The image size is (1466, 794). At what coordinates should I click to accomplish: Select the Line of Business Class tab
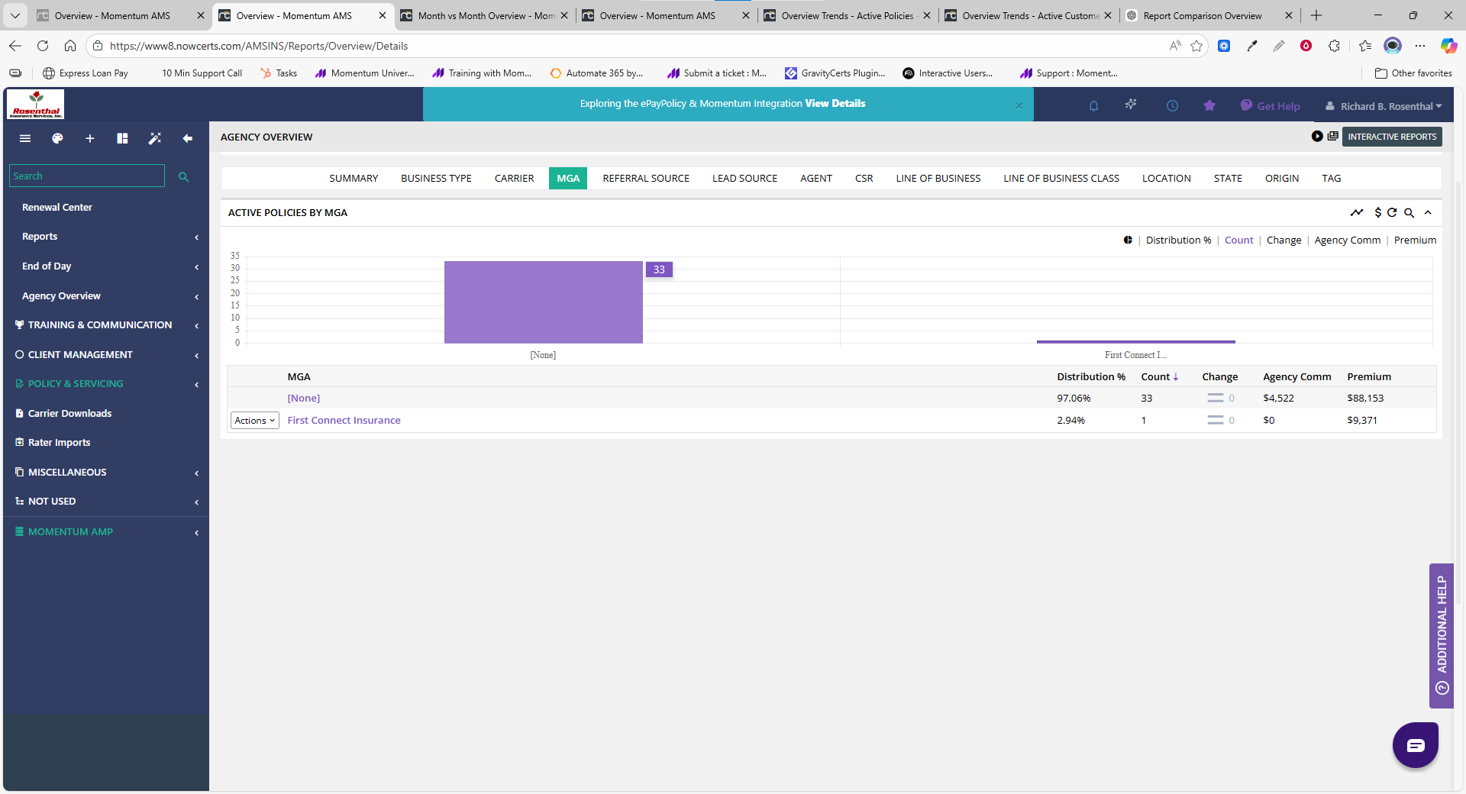1061,179
